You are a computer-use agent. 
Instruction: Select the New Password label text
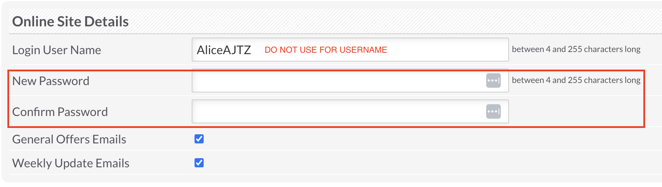click(x=51, y=81)
